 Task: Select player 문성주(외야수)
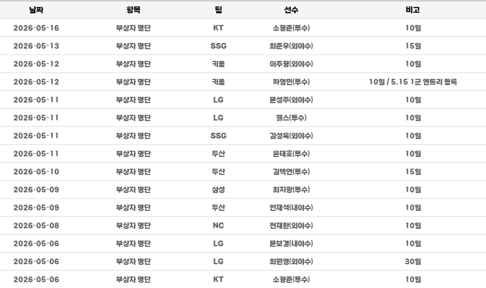tap(291, 100)
